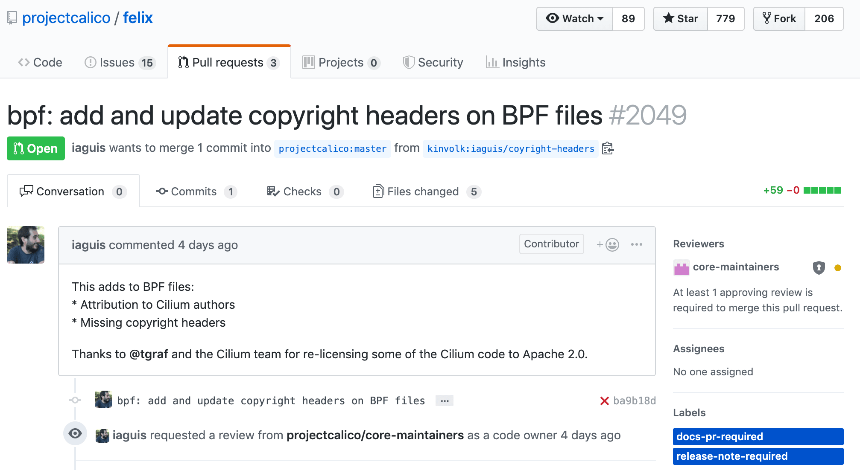This screenshot has width=860, height=470.
Task: Open the kinvolk:iaguis/coyright-headers branch link
Action: (x=511, y=149)
